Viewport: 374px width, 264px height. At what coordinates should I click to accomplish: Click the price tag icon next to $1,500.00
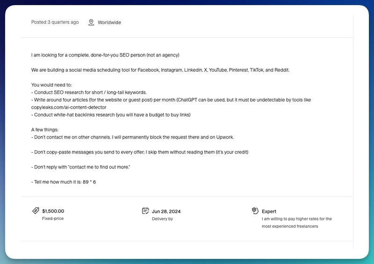pyautogui.click(x=36, y=211)
